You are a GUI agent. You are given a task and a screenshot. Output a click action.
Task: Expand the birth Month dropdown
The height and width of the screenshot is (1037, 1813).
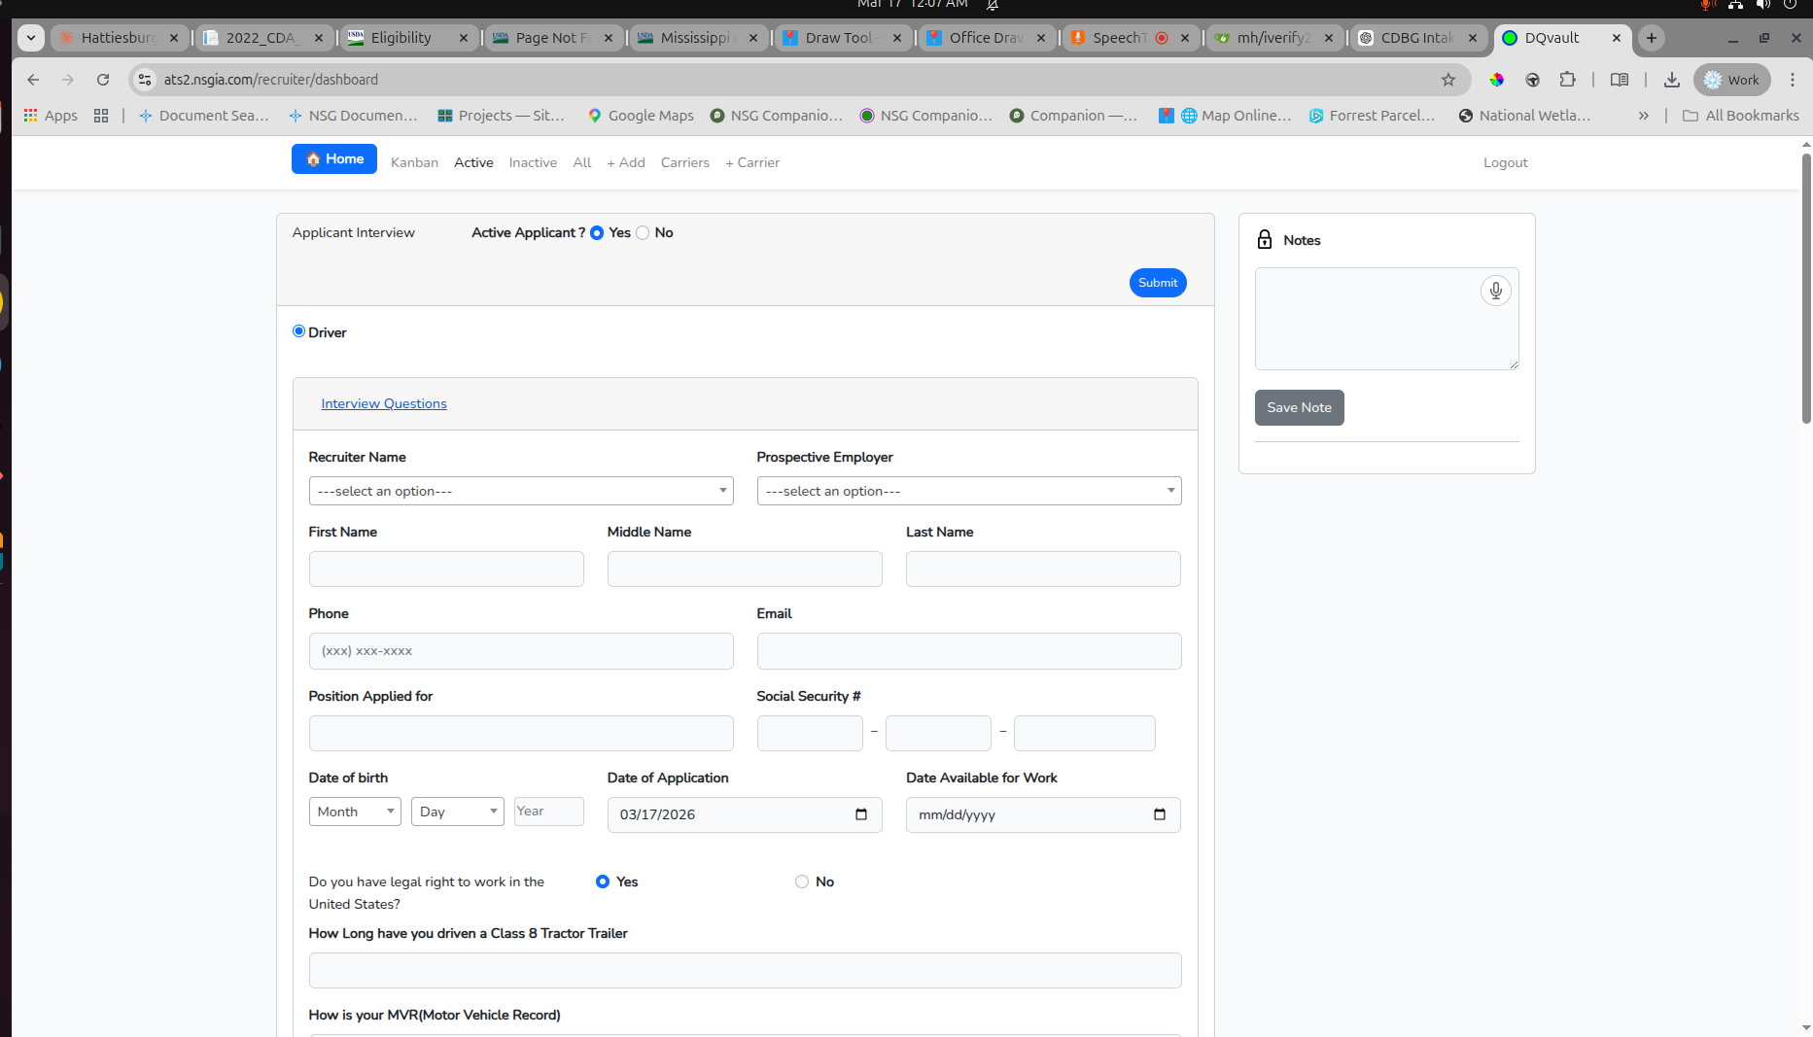tap(355, 812)
